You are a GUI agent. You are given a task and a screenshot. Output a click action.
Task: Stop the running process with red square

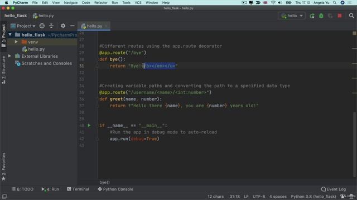click(x=340, y=16)
